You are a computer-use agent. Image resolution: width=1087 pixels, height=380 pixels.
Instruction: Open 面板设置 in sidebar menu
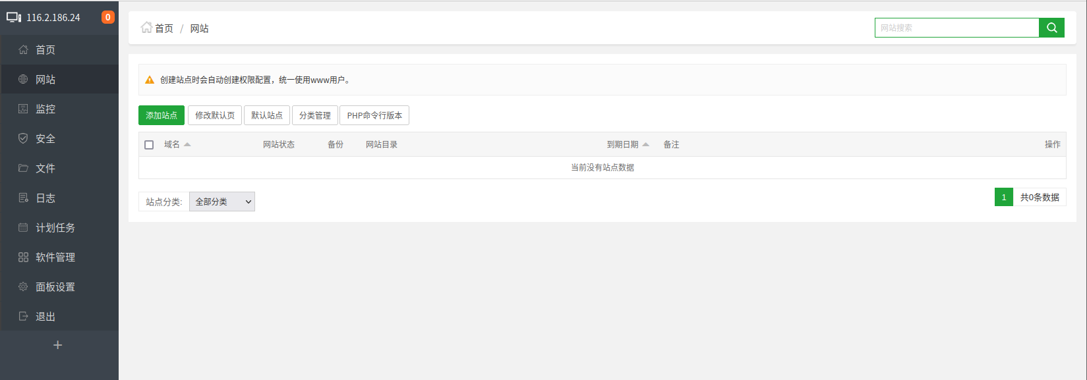pyautogui.click(x=59, y=286)
